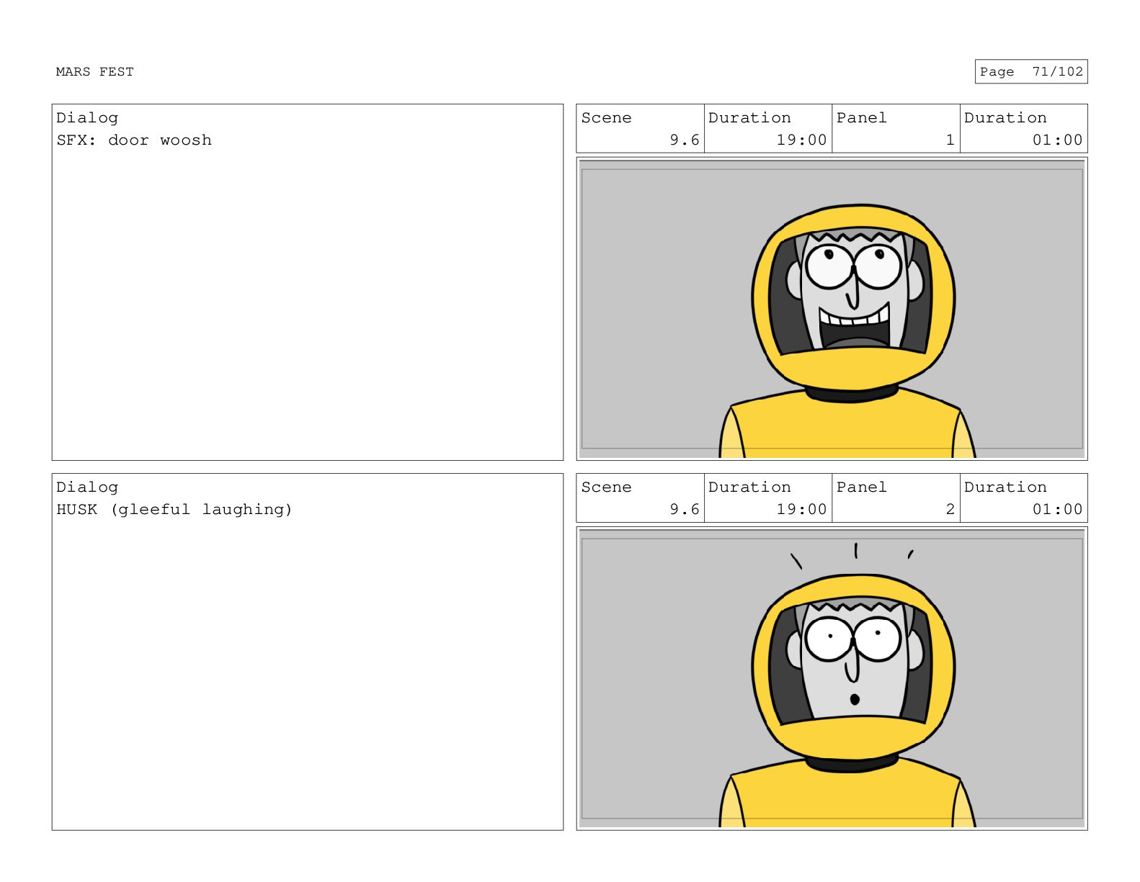
Task: Click panel number 2 cell
Action: pyautogui.click(x=896, y=498)
